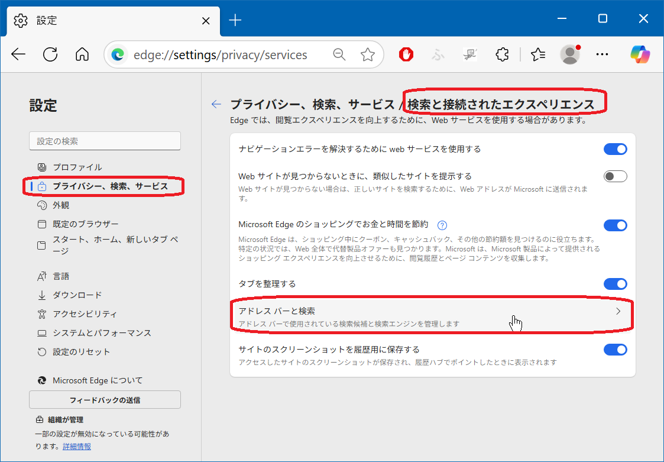Turn off タブを整理する toggle
The width and height of the screenshot is (664, 462).
coord(615,284)
